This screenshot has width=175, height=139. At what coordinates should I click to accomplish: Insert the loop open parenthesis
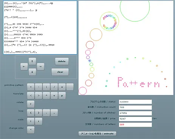coord(31,113)
